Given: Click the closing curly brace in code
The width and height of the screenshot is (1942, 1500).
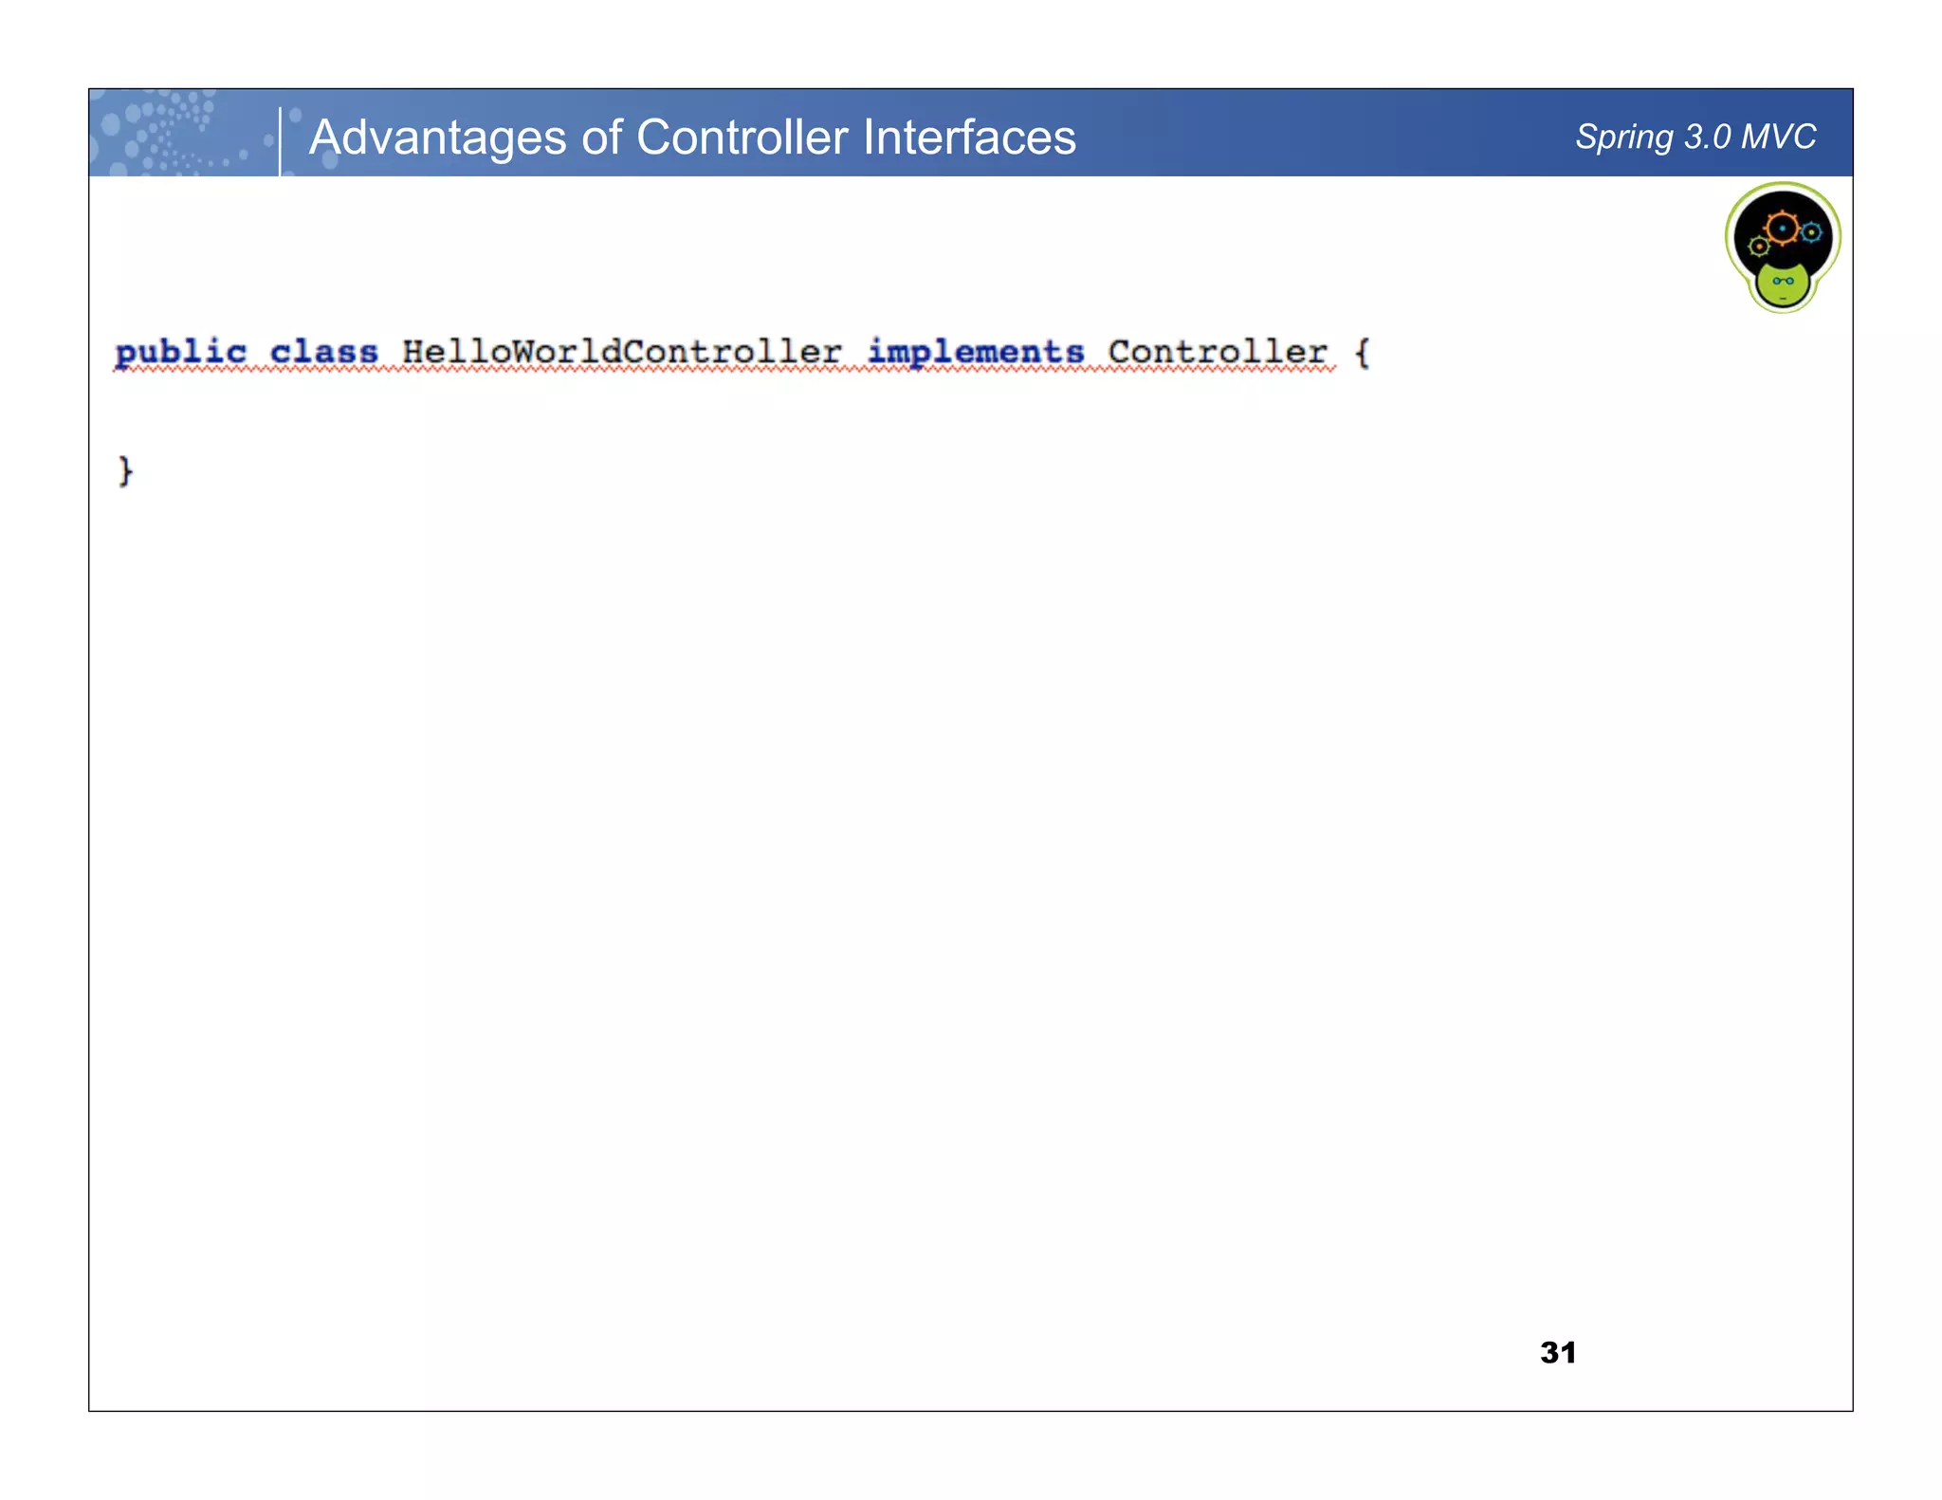Looking at the screenshot, I should (125, 470).
